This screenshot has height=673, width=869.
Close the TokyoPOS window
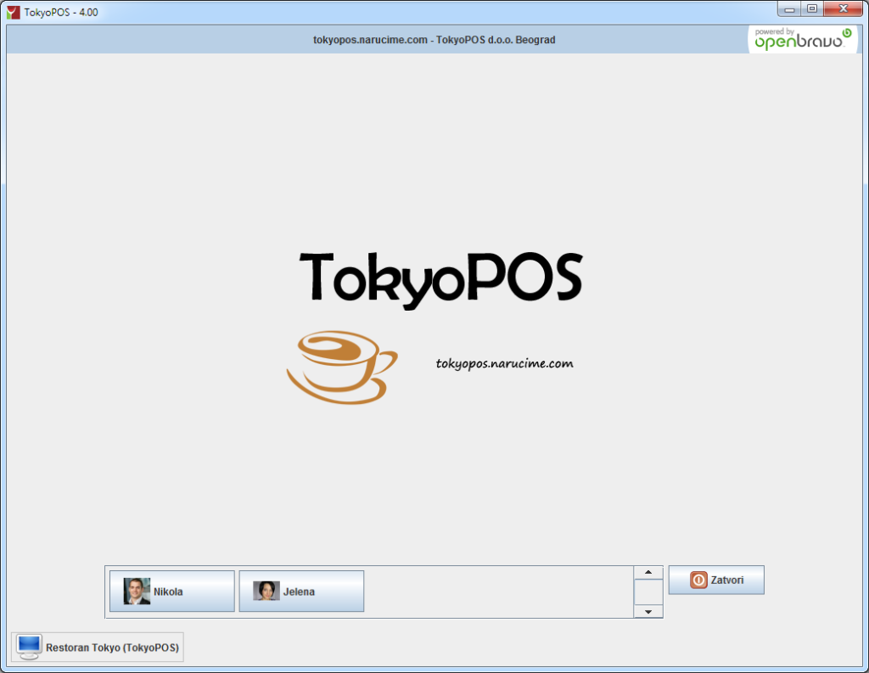pos(843,8)
